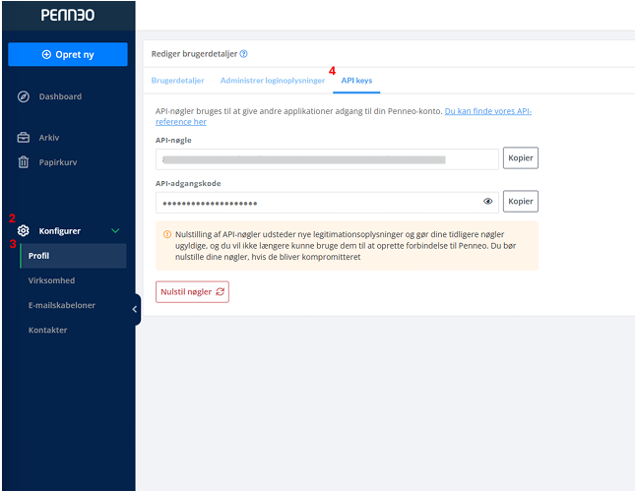Click the plus icon in Opret ny

coord(46,54)
